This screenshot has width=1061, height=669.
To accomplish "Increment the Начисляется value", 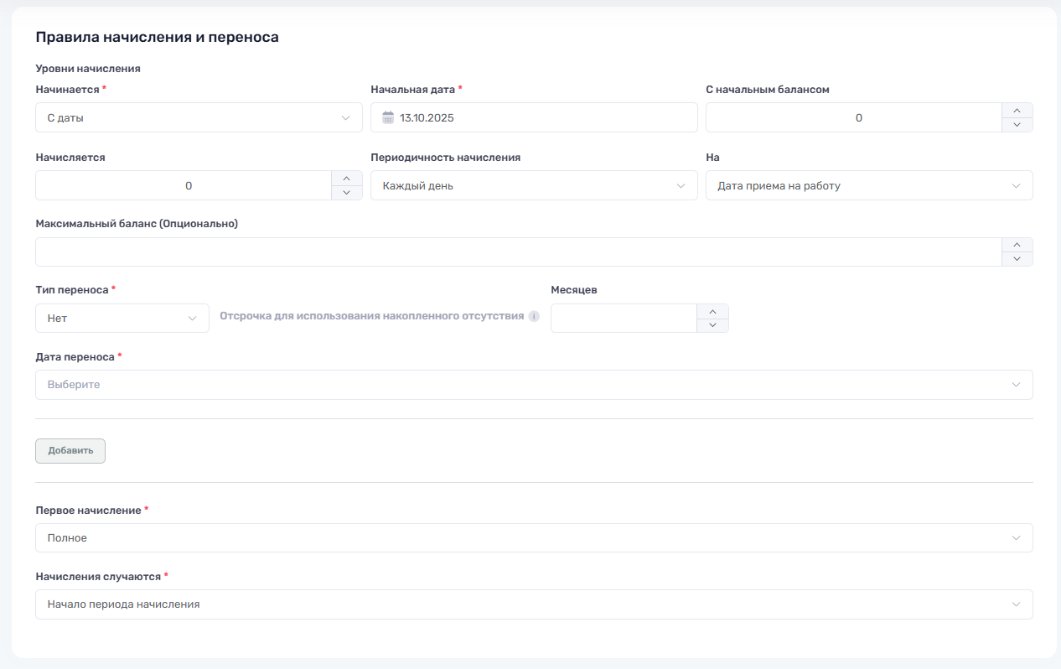I will 347,179.
